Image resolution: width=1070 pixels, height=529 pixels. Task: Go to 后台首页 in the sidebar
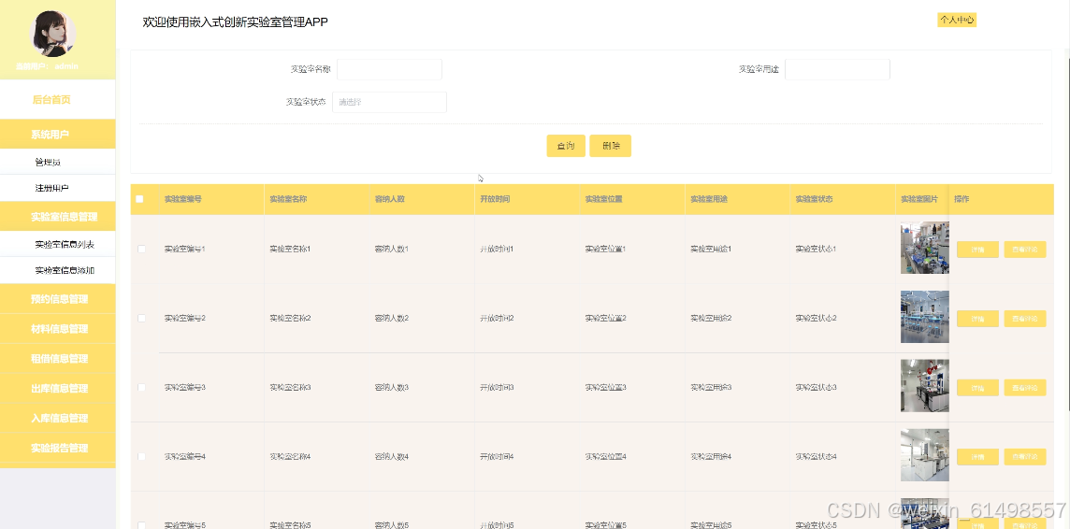click(x=58, y=99)
